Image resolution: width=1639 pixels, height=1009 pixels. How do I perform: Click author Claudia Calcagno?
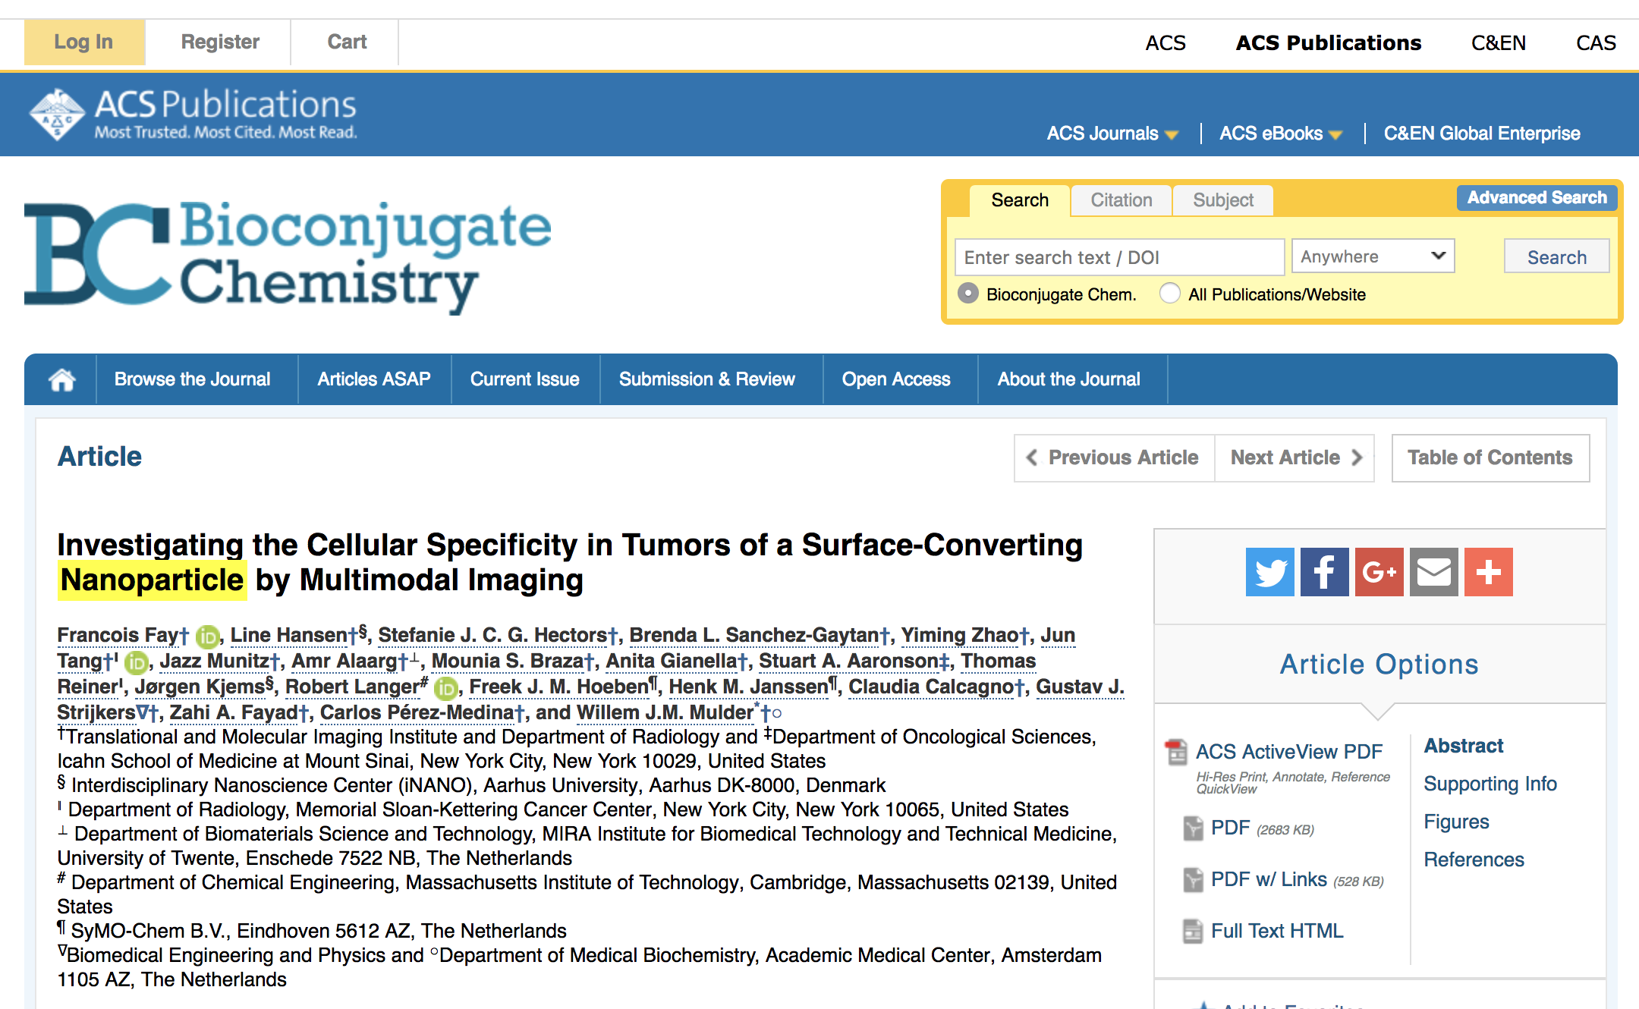(933, 687)
